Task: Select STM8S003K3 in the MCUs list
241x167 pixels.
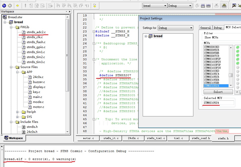Action: tap(212, 47)
